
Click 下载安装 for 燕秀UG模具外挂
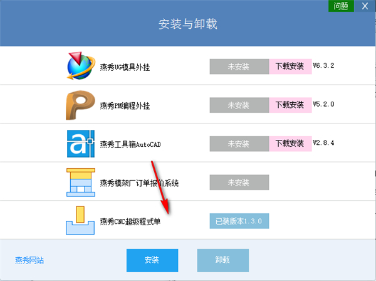pos(290,66)
